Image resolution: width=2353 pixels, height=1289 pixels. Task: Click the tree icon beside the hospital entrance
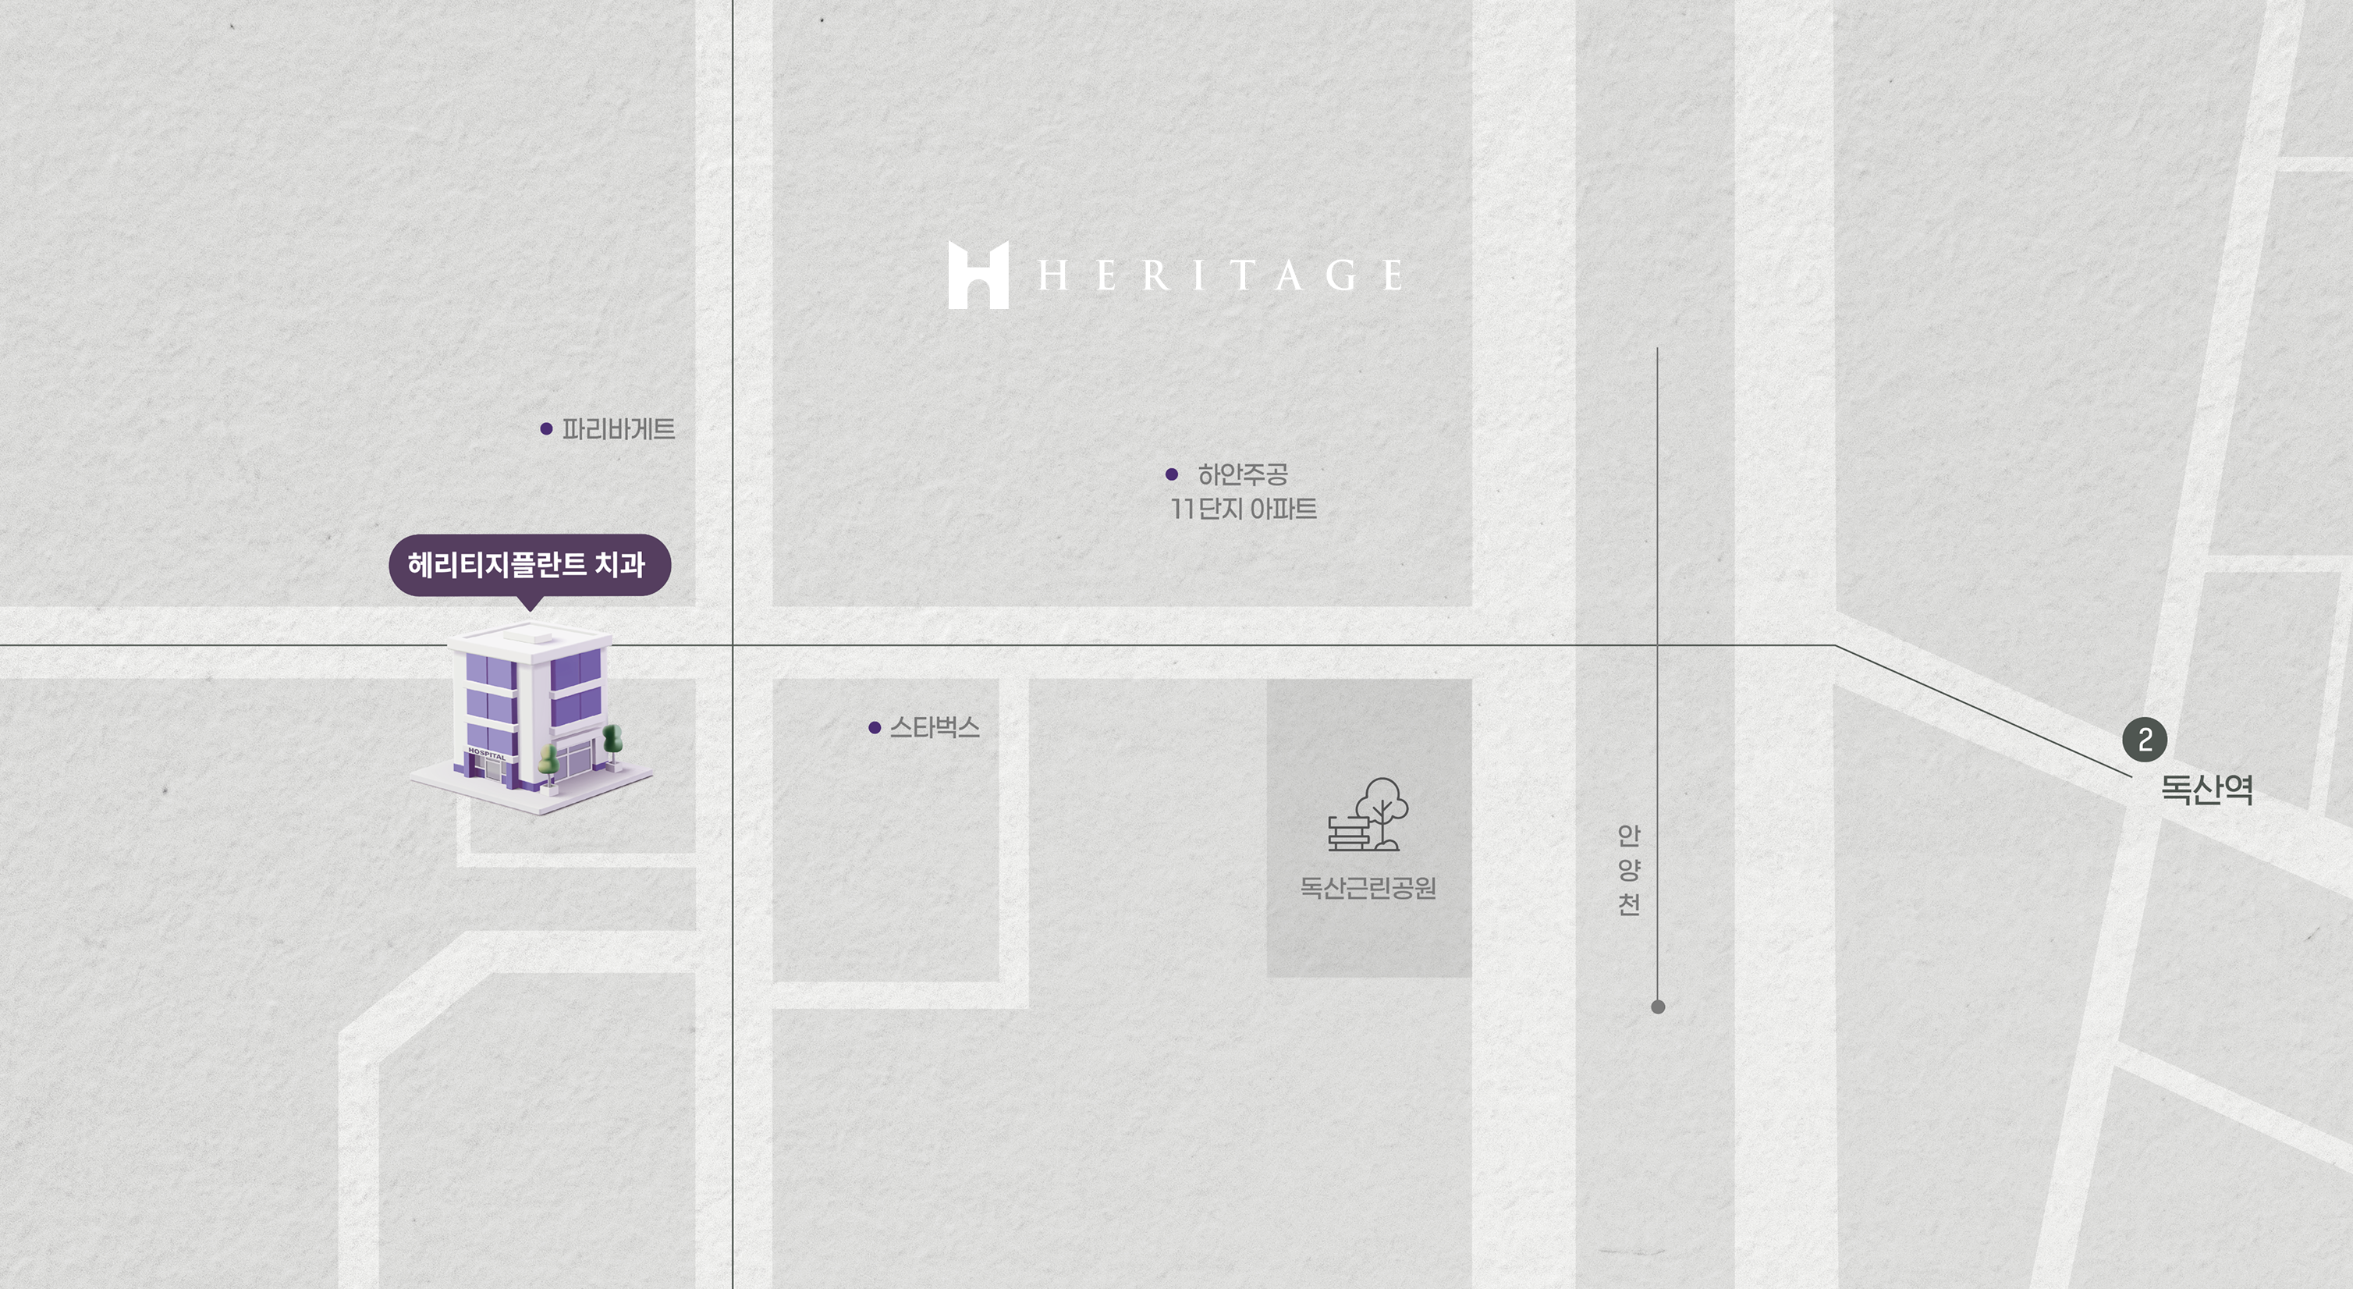point(550,762)
